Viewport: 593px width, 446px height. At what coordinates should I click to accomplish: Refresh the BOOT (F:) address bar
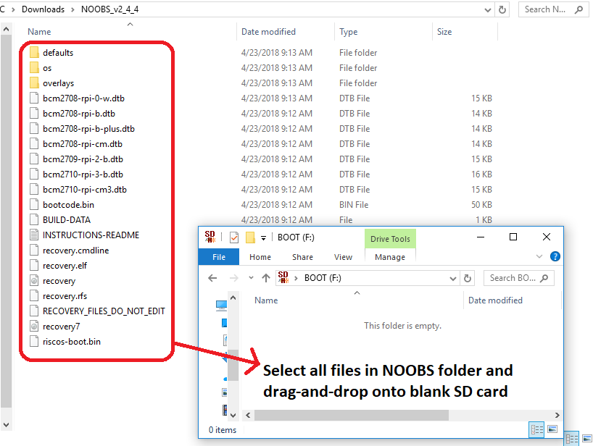coord(468,278)
